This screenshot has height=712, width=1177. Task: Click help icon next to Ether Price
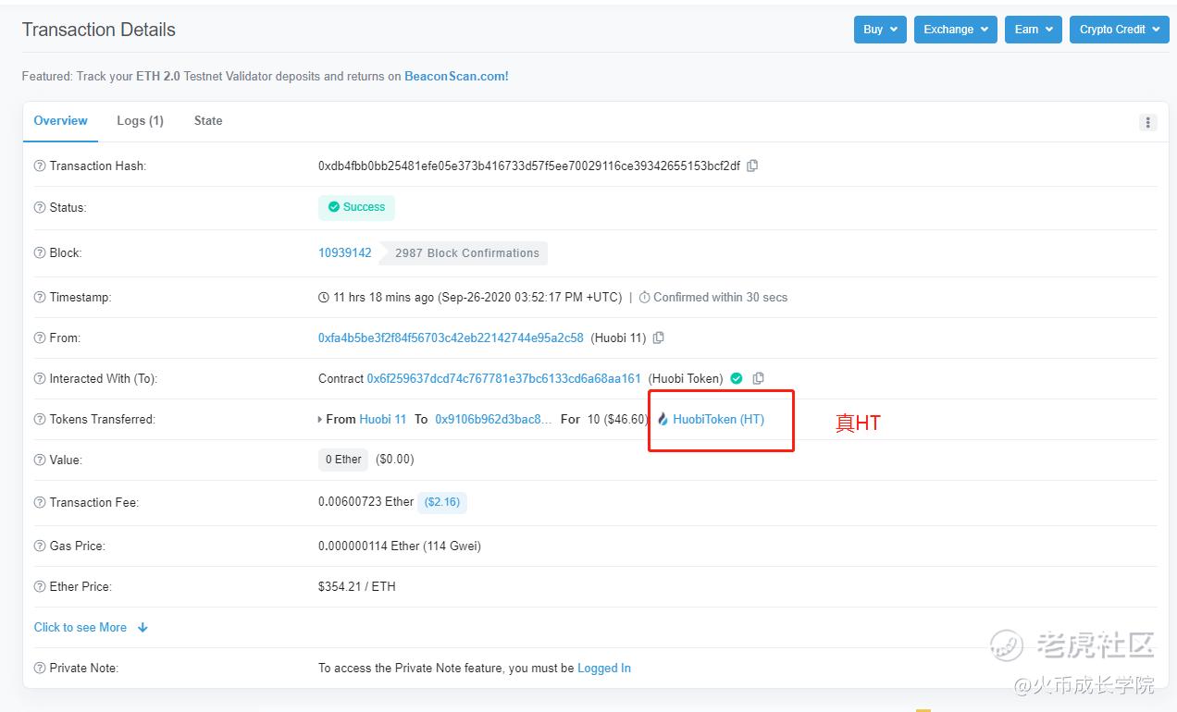coord(40,587)
